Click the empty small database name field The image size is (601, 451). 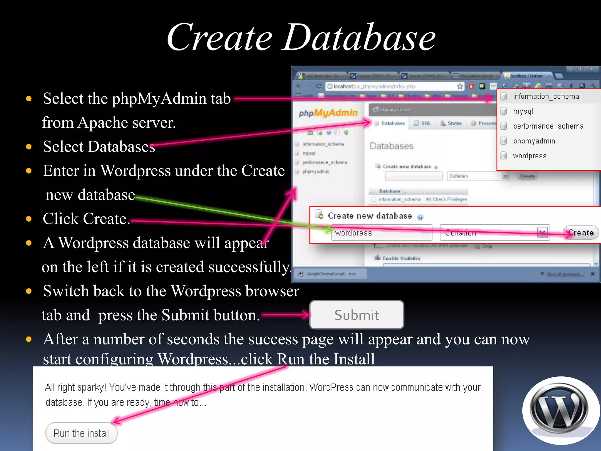click(413, 176)
